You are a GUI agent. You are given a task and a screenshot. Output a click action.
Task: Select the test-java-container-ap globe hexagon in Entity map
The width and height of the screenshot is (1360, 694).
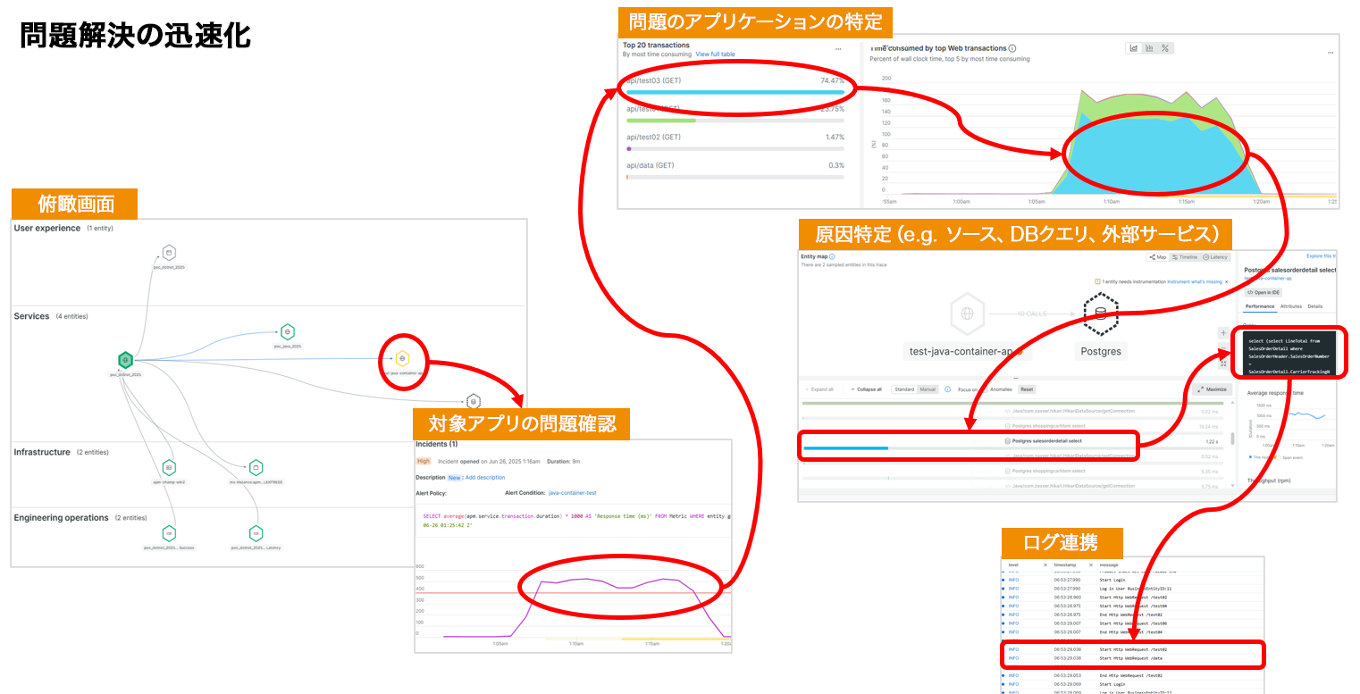tap(966, 314)
